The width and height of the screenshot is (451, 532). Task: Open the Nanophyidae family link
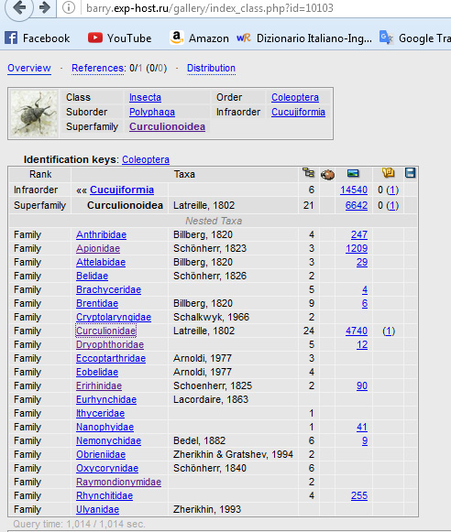(x=104, y=428)
